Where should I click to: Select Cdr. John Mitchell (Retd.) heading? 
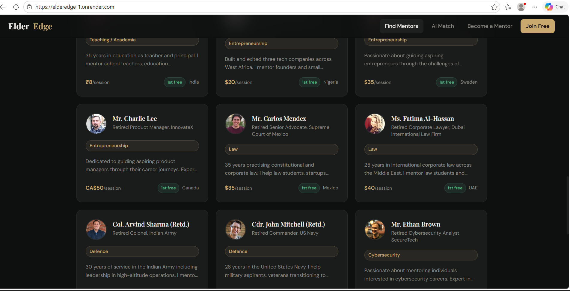point(288,224)
